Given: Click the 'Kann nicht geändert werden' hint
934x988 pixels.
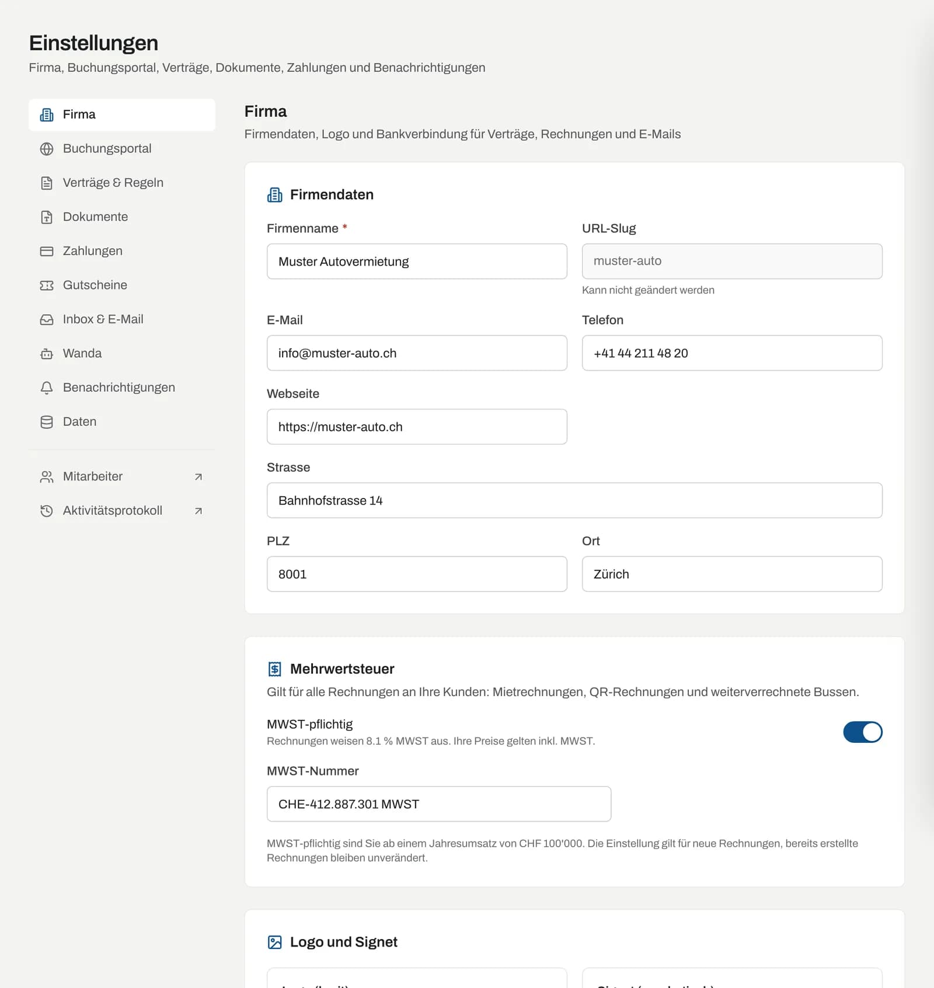Looking at the screenshot, I should pos(648,290).
